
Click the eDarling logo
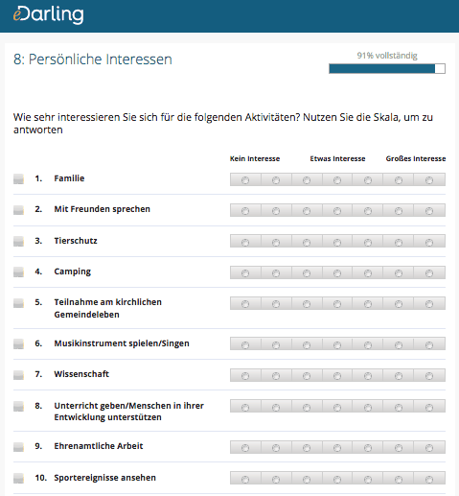point(49,14)
